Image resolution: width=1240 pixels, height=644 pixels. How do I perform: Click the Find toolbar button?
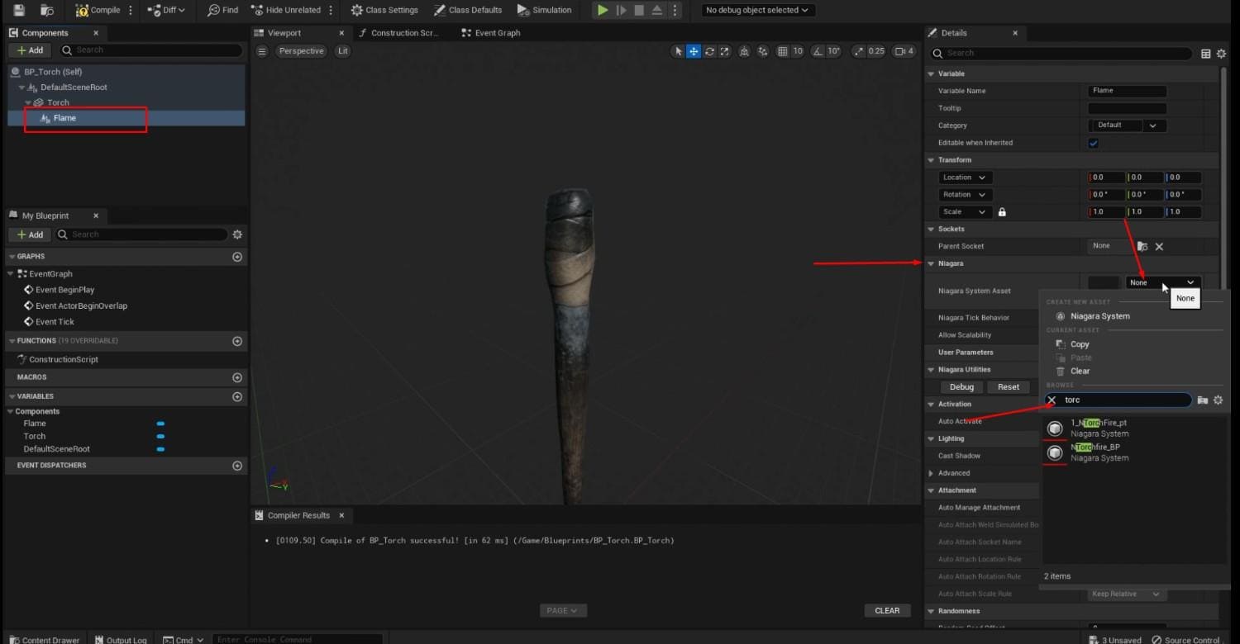pos(222,10)
